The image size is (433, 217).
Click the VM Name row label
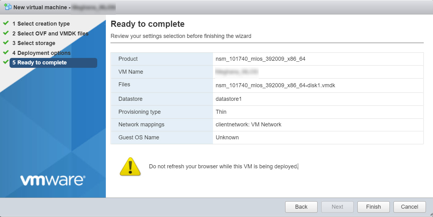(x=131, y=72)
